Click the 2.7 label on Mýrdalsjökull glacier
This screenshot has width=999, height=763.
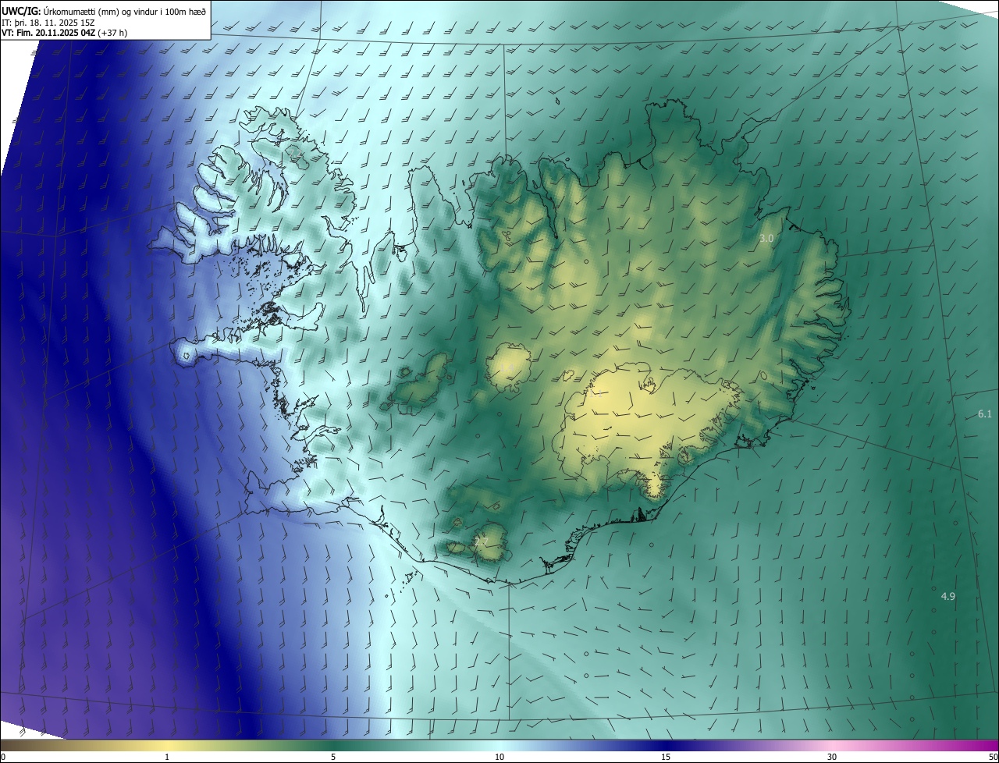[x=481, y=541]
